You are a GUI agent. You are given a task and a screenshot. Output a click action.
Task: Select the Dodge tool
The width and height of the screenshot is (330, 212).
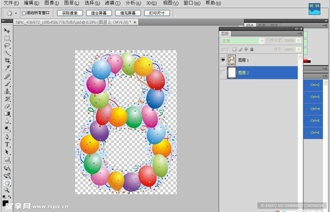(7, 128)
